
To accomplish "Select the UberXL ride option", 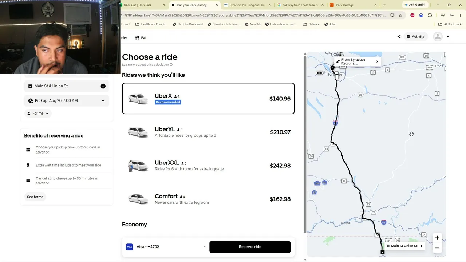I will pos(208,132).
